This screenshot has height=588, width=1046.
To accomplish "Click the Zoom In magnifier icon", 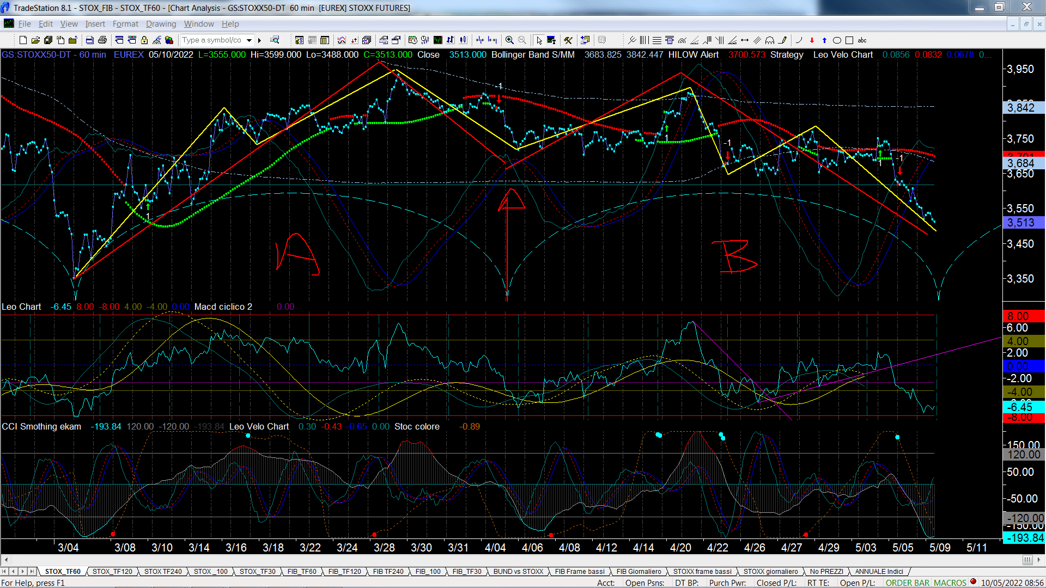I will (x=509, y=40).
